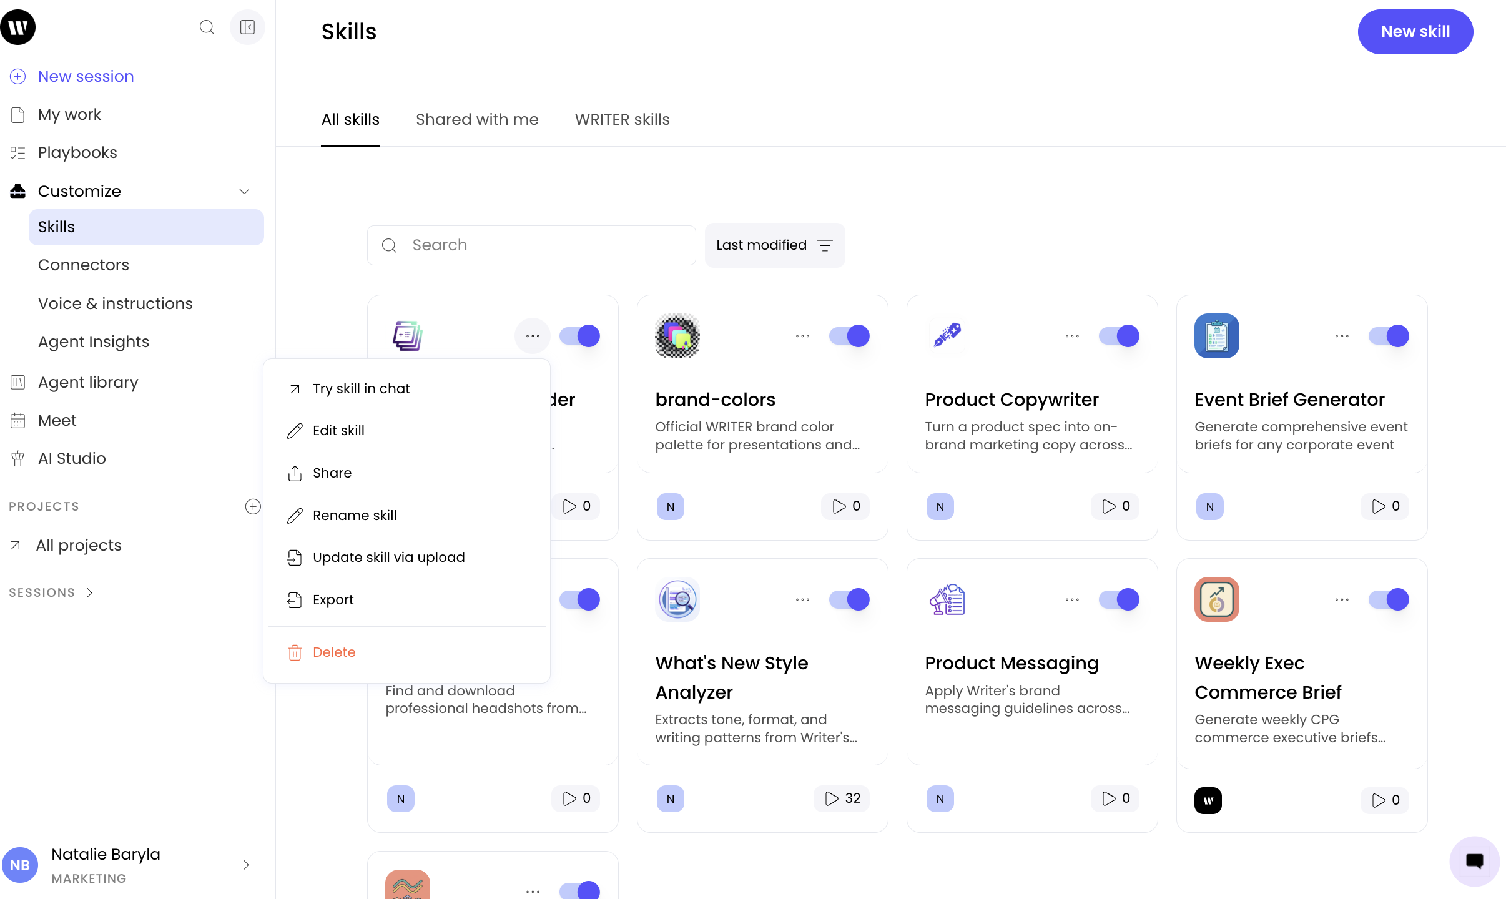Expand the Natalie Baryla account menu
The width and height of the screenshot is (1506, 899).
click(246, 865)
